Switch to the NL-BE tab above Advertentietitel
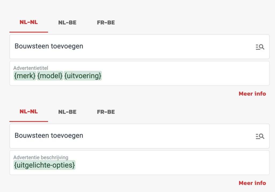 pos(67,23)
